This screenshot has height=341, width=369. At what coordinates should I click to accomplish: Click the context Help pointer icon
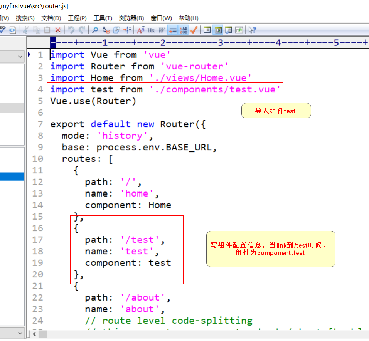click(x=252, y=30)
